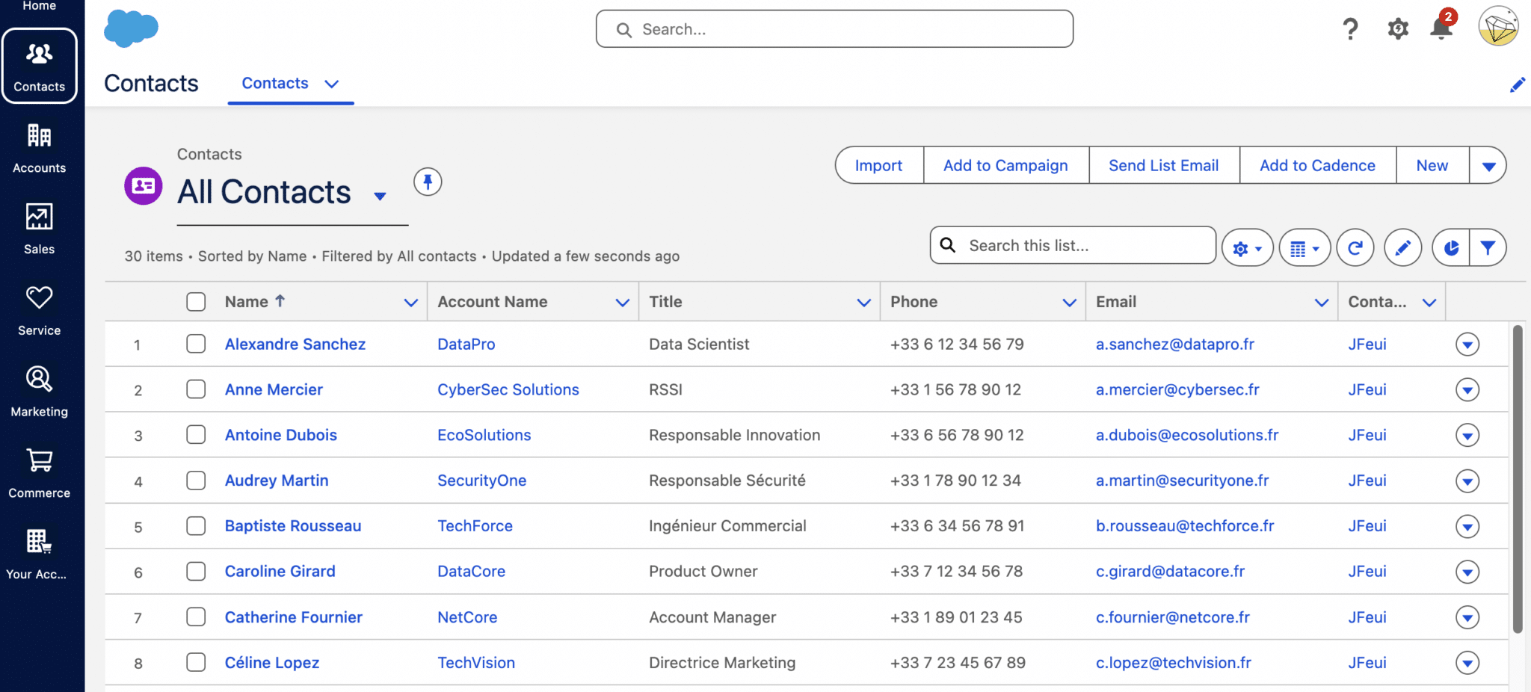Email c.girard@datacore.fr

pos(1170,572)
